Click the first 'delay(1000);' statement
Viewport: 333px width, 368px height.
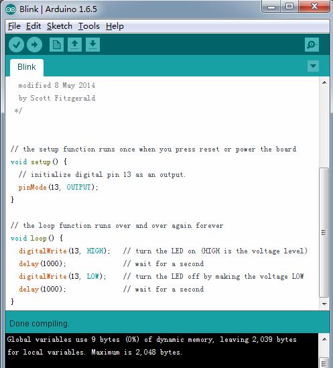[x=42, y=263]
